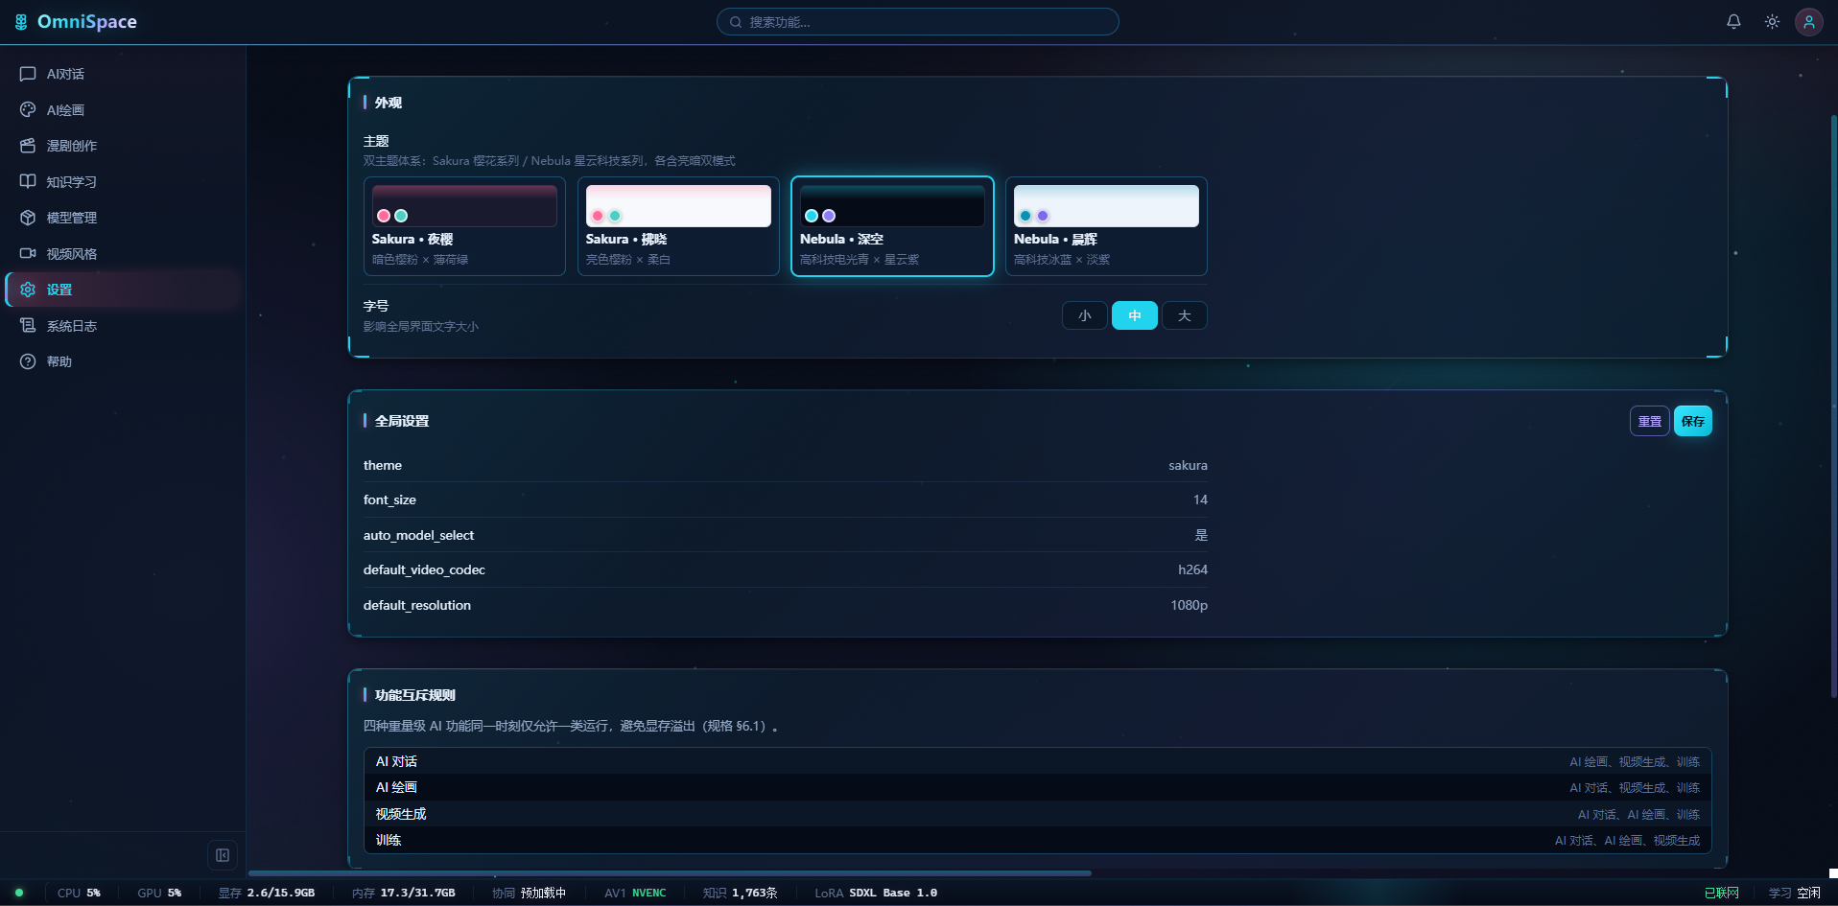Click the 重置 reset button
The height and width of the screenshot is (906, 1838).
[x=1650, y=421]
